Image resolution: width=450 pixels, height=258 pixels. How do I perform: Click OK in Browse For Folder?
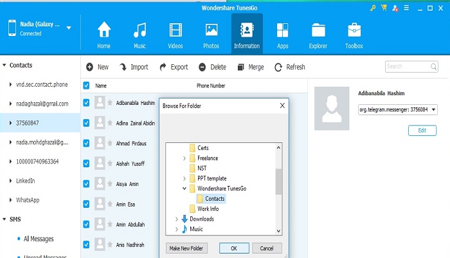[234, 248]
